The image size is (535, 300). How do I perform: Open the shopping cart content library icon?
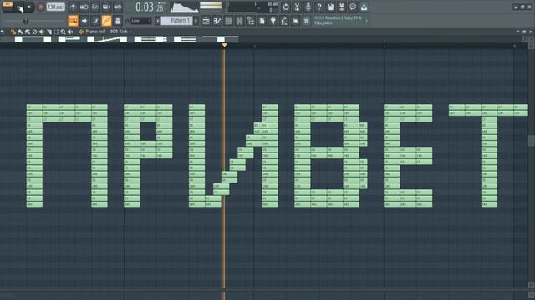coord(307,21)
